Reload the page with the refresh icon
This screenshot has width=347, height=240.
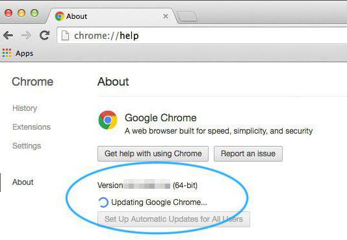coord(44,35)
